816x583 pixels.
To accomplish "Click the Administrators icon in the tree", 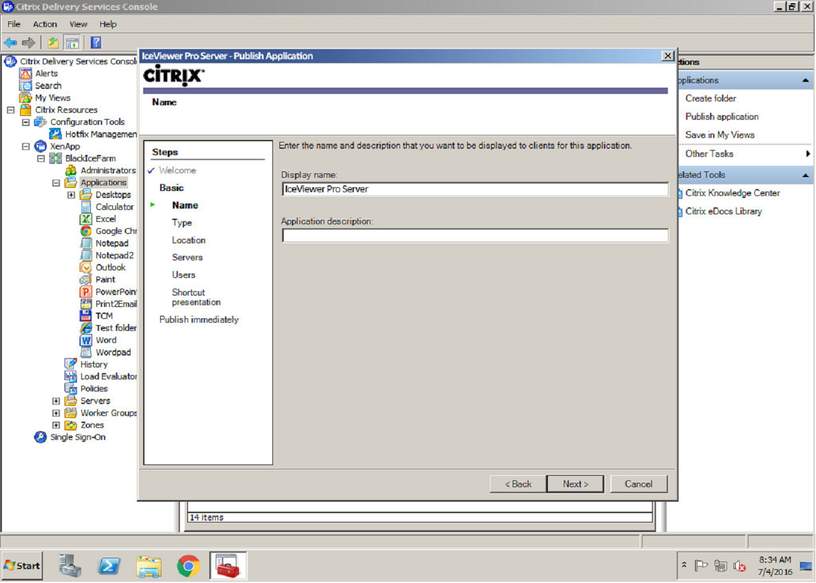I will click(x=71, y=171).
